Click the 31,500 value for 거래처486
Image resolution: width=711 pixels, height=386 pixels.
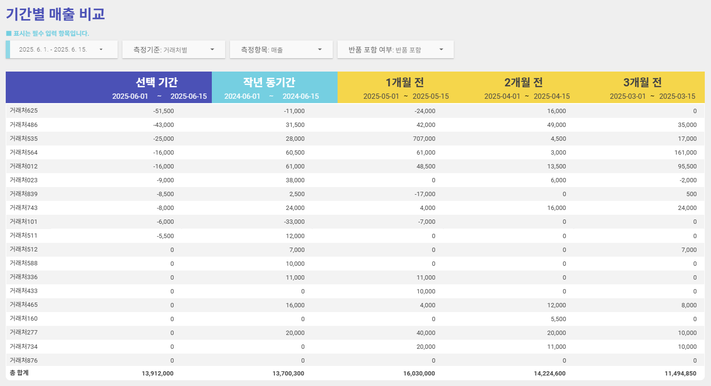pyautogui.click(x=295, y=125)
